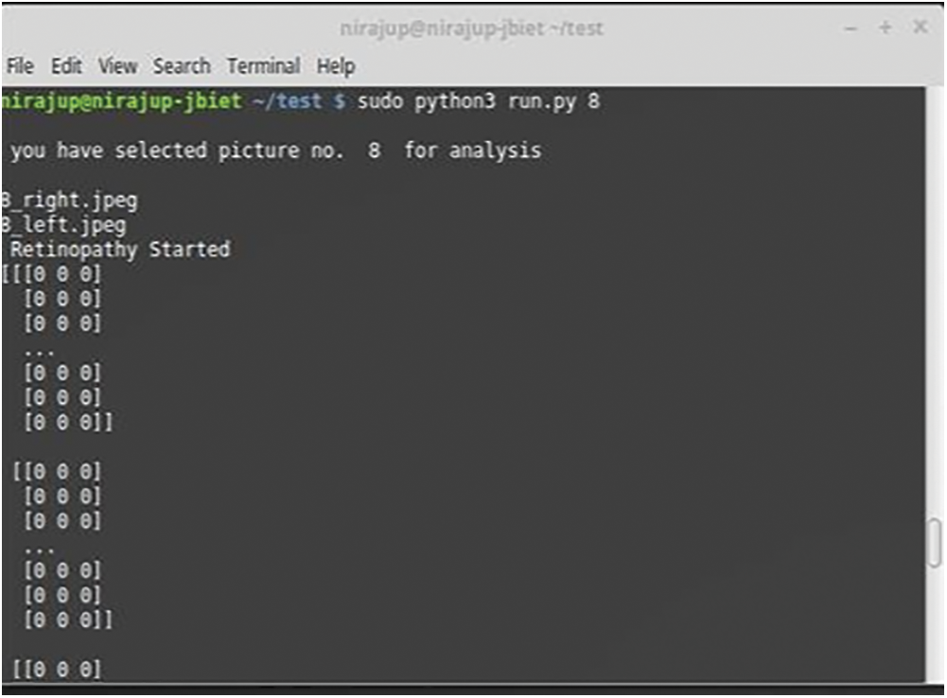Click the 'selected picture no. 8' message
The height and width of the screenshot is (698, 947).
pos(275,150)
